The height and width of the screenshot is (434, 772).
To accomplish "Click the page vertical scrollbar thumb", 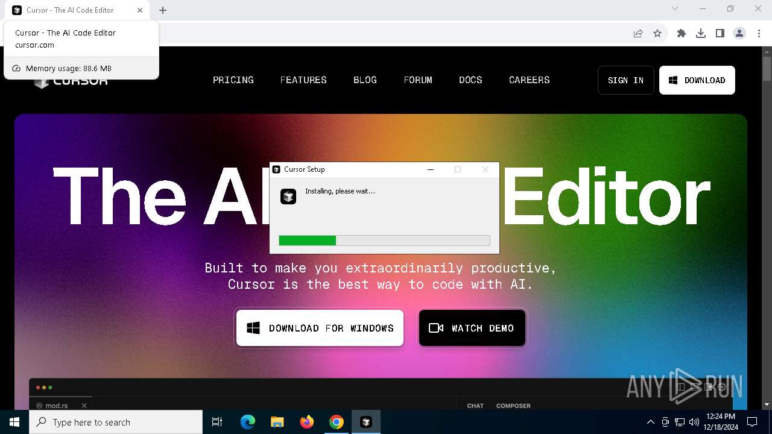I will (x=767, y=69).
